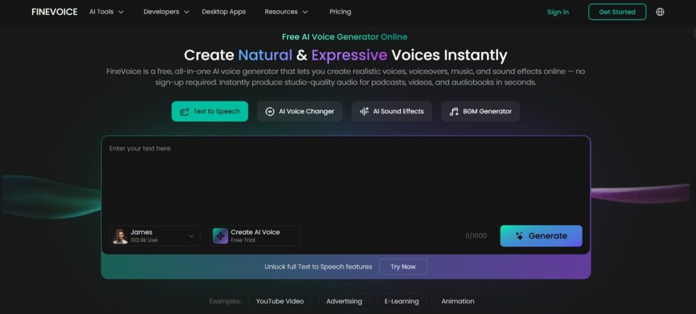The width and height of the screenshot is (696, 314).
Task: Switch to the AI Voice Changer tab
Action: [x=300, y=112]
